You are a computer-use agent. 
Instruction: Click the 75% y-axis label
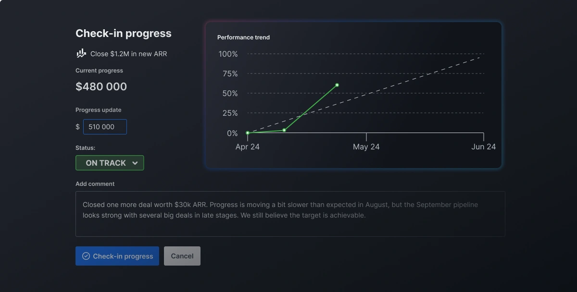pyautogui.click(x=230, y=73)
